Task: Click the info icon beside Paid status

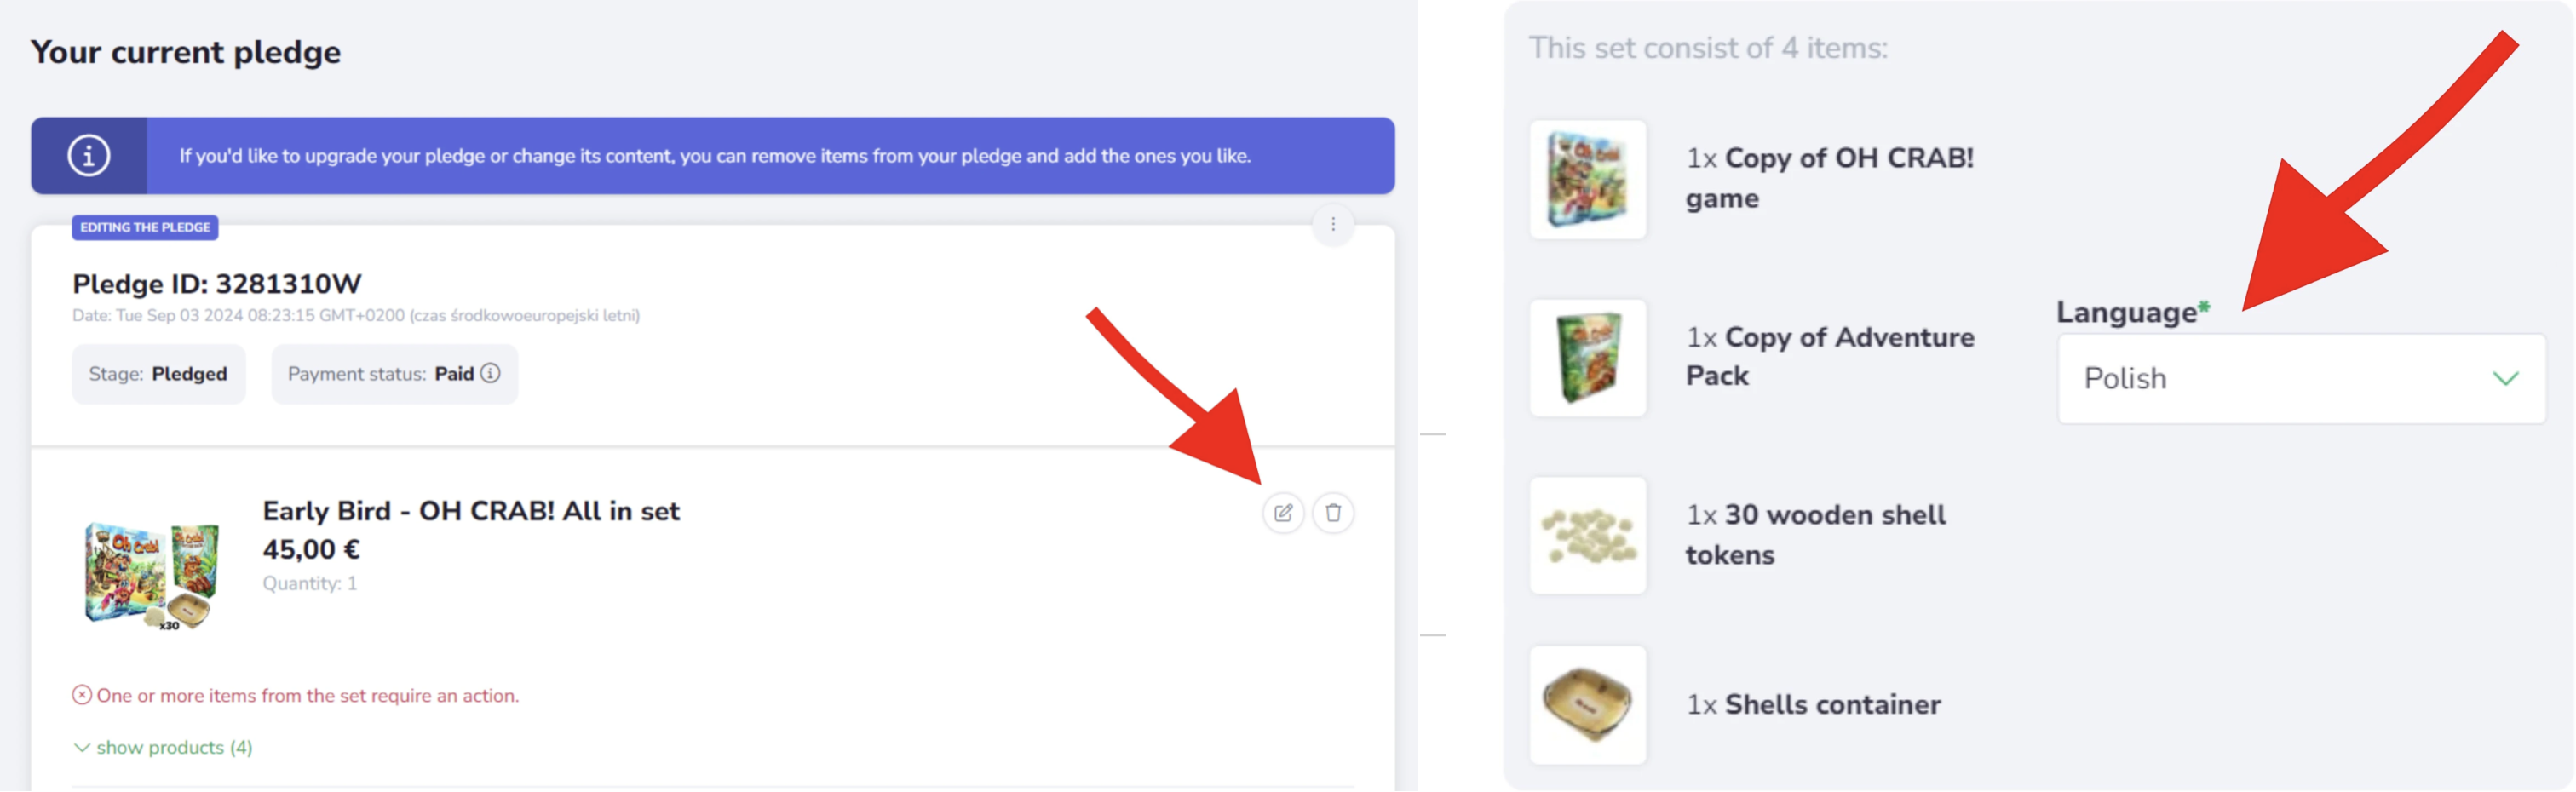Action: coord(490,373)
